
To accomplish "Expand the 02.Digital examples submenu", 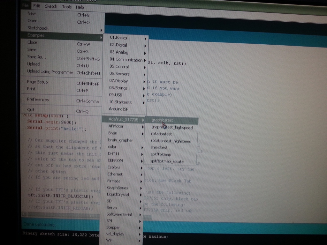I will (x=126, y=45).
